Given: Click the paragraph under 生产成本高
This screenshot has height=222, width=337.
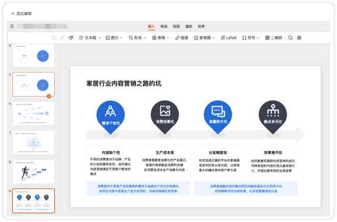Looking at the screenshot, I should (165, 165).
